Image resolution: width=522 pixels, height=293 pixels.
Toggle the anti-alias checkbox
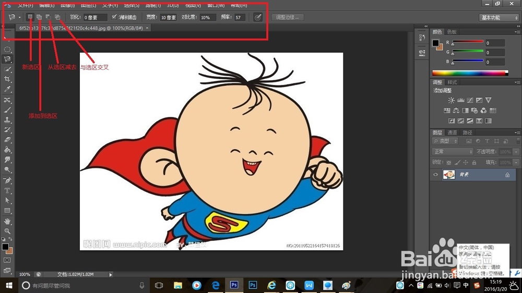[x=114, y=17]
